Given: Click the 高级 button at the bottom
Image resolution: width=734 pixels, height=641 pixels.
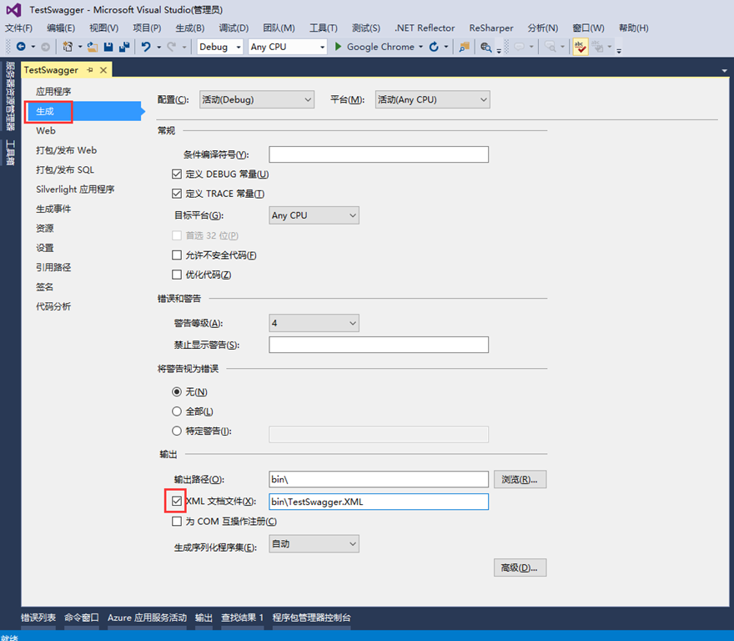Looking at the screenshot, I should coord(520,567).
